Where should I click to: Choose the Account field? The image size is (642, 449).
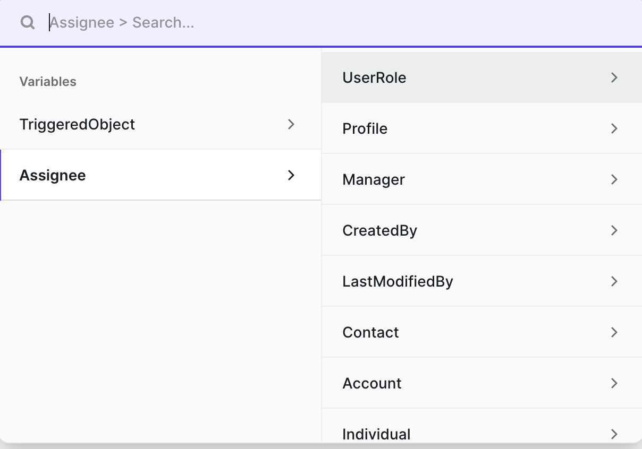[482, 383]
